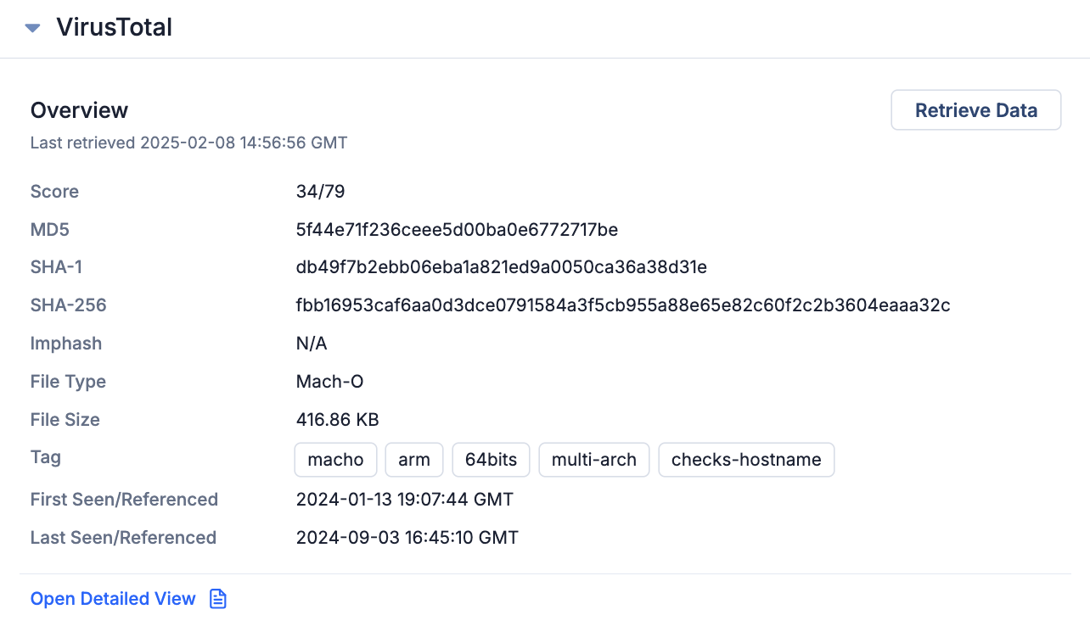Expand the Overview section details

[79, 109]
